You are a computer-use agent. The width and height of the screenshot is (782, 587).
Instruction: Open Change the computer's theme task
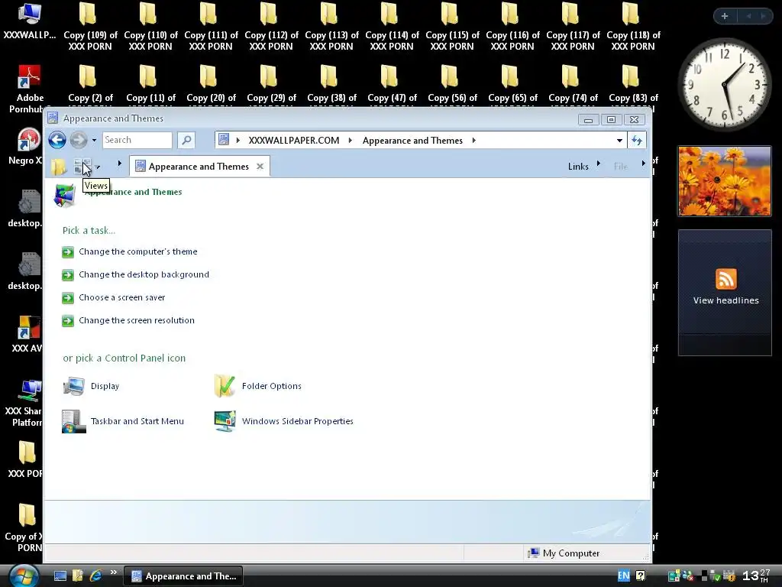point(137,251)
